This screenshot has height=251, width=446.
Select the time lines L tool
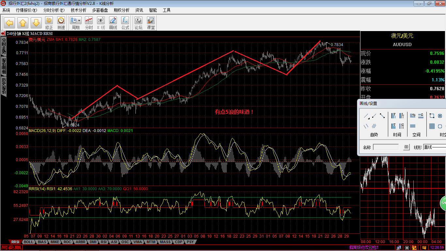coord(402,116)
